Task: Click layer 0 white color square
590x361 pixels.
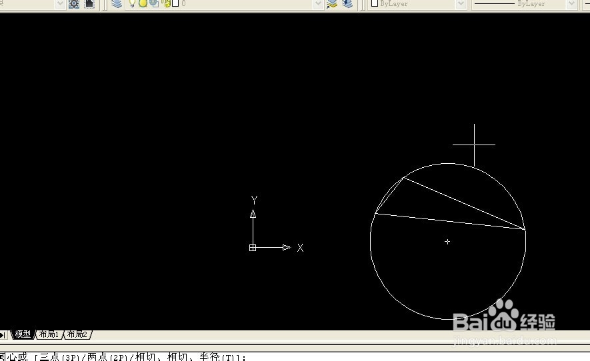Action: [175, 4]
